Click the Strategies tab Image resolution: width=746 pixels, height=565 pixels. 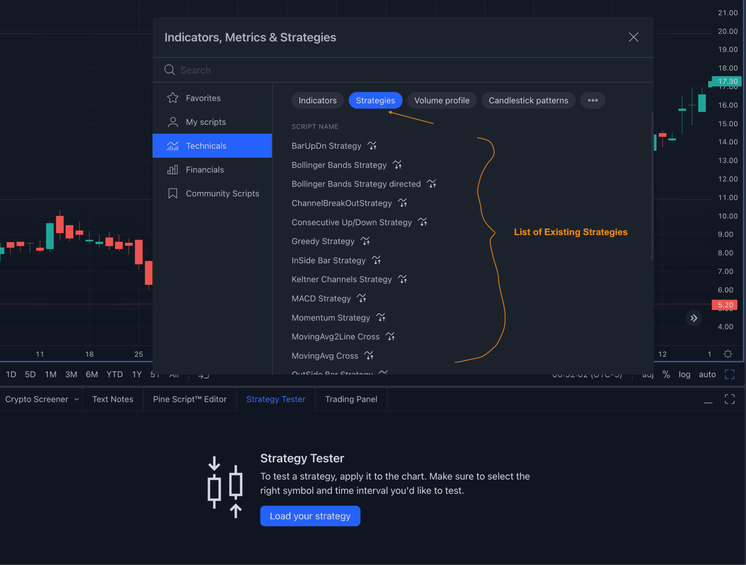[376, 100]
